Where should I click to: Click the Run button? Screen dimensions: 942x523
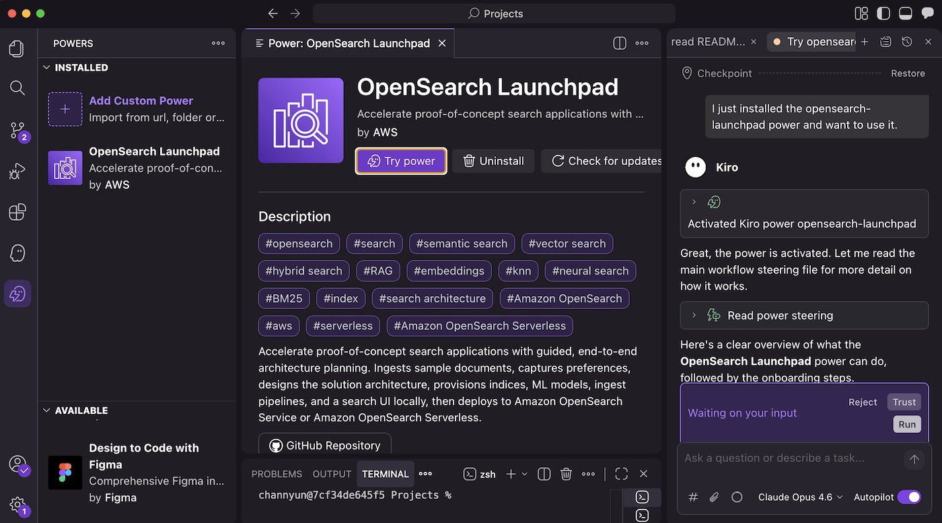(907, 424)
